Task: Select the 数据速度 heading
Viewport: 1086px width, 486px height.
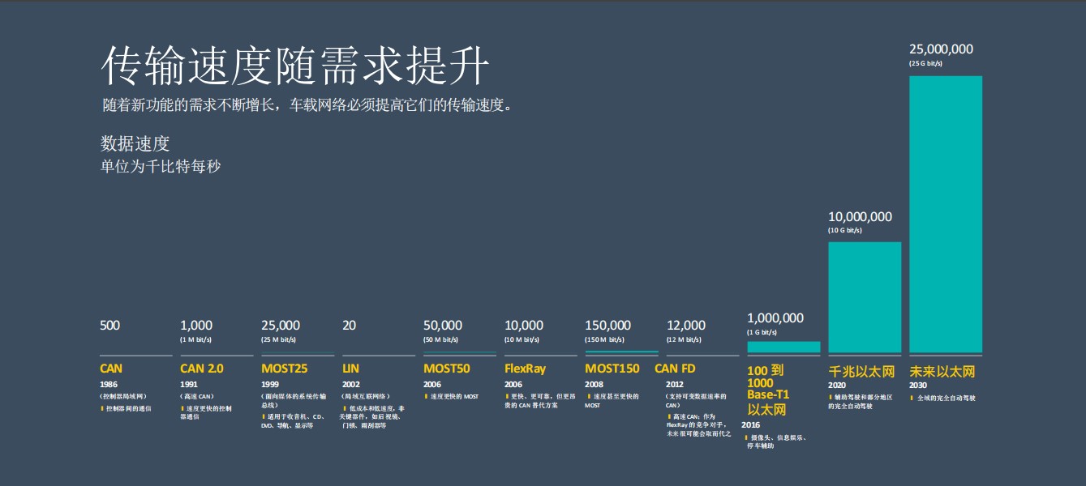Action: click(x=135, y=144)
